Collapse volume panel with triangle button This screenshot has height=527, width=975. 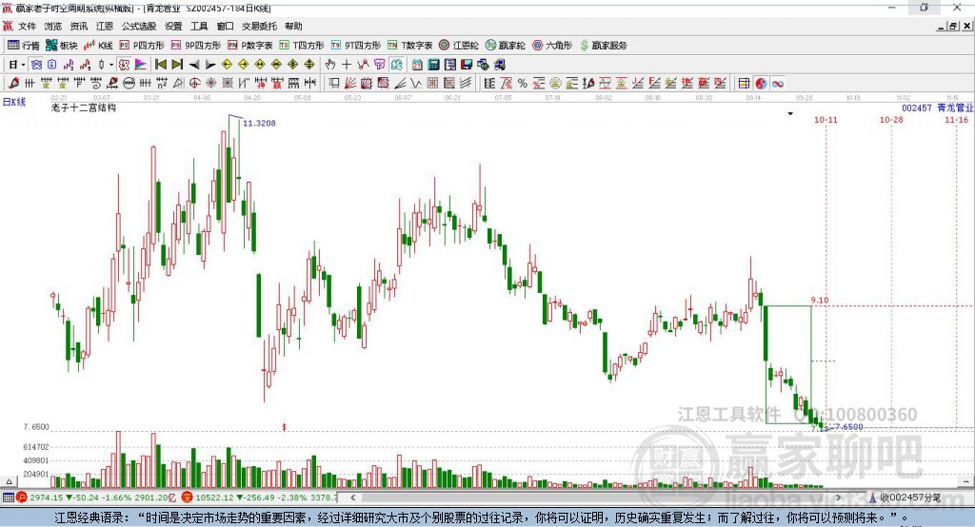pyautogui.click(x=9, y=481)
